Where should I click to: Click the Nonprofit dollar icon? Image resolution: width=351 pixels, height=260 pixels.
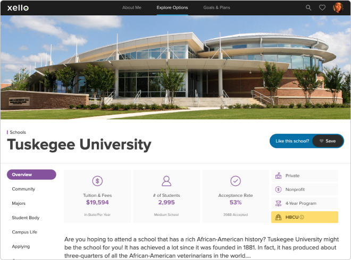tap(278, 189)
